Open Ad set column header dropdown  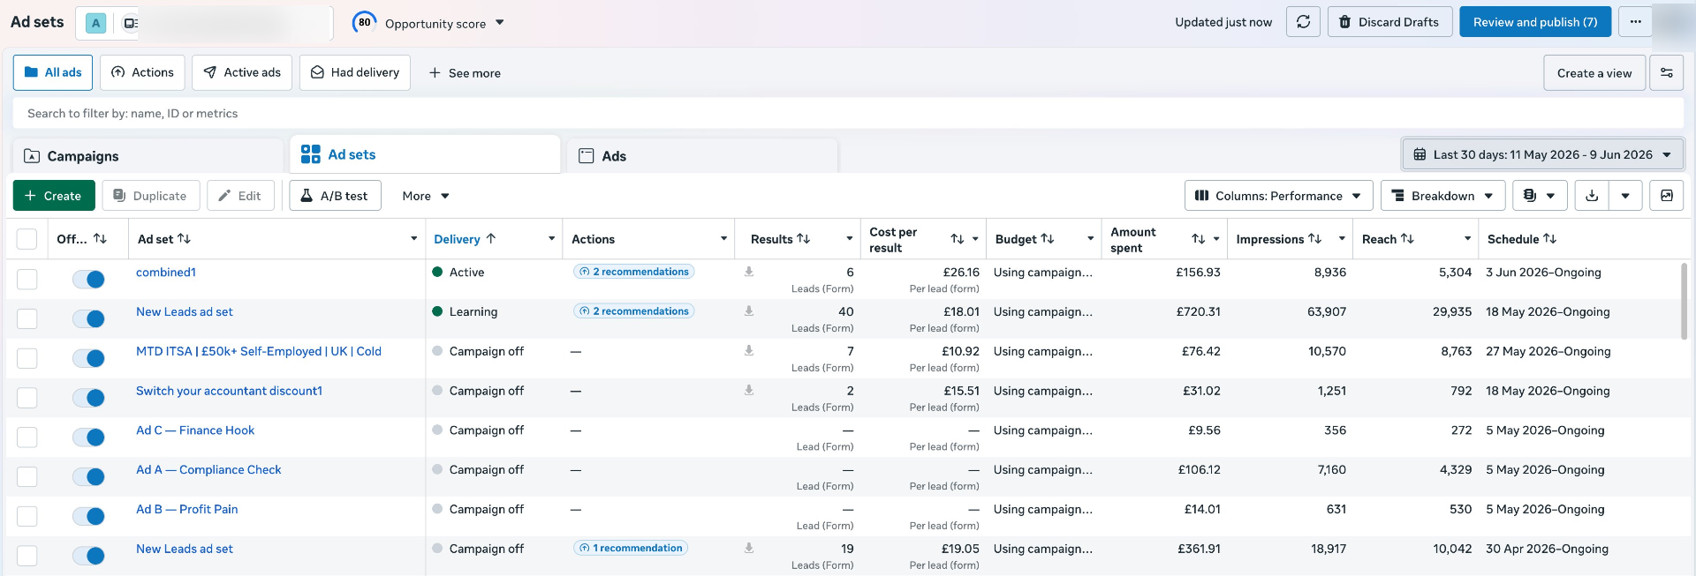point(413,239)
